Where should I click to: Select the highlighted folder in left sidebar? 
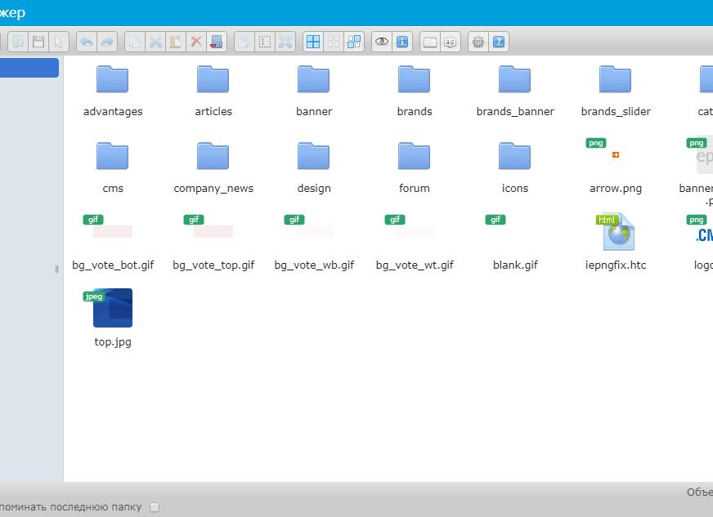[29, 68]
